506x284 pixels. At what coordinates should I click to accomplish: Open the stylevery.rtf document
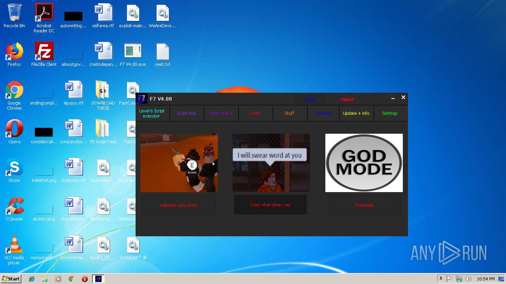tap(74, 170)
